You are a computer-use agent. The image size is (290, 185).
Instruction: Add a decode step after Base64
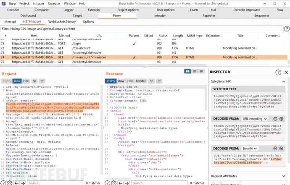coord(281,149)
